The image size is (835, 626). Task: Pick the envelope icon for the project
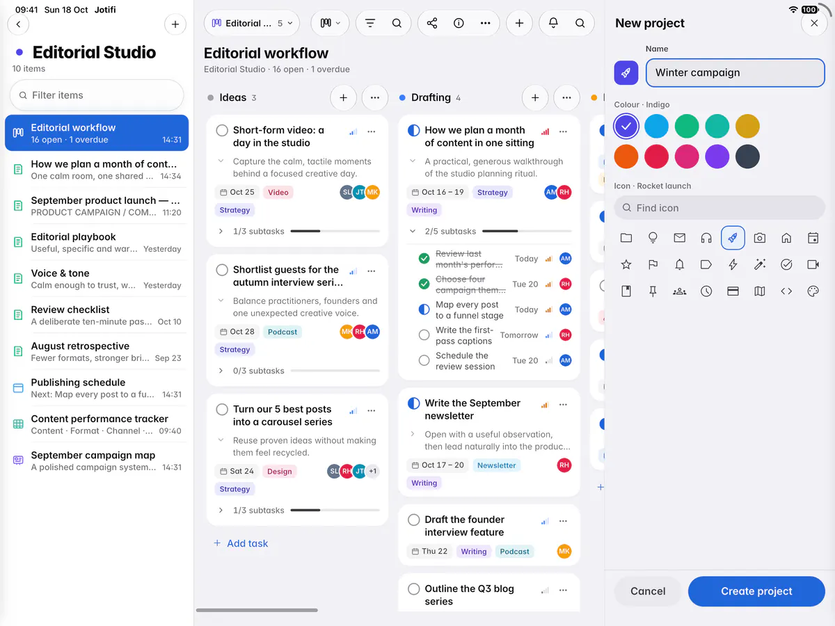[x=680, y=238]
